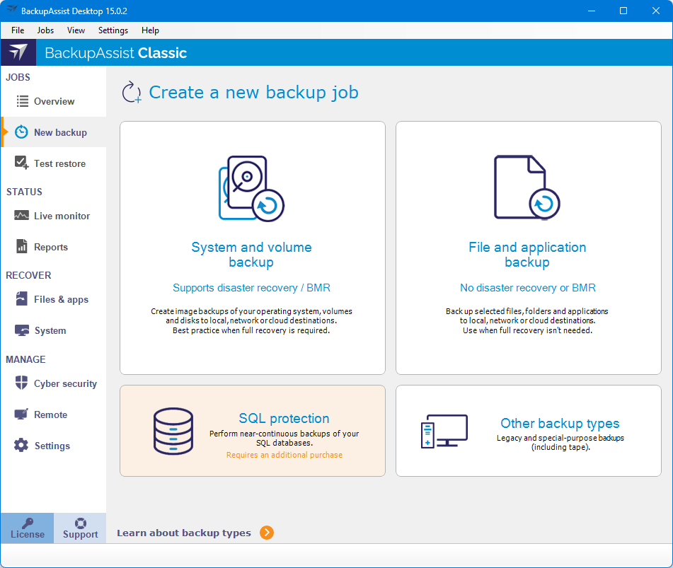
Task: Click the SQL database stack icon
Action: tap(173, 431)
